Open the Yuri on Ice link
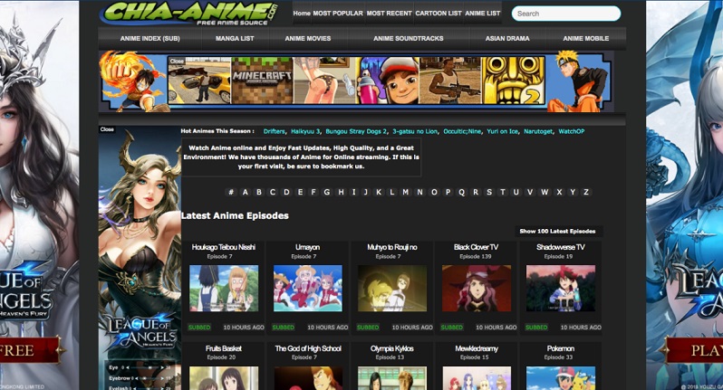Screen dimensions: 723x390 pos(502,131)
